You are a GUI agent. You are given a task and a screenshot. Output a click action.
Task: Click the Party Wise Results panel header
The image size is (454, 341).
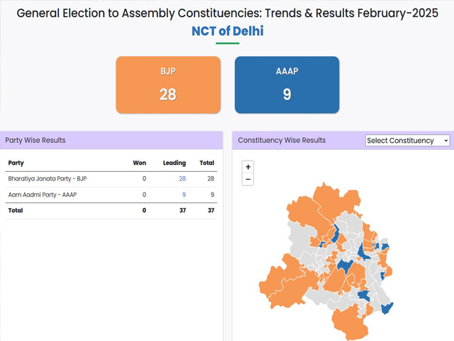click(35, 140)
